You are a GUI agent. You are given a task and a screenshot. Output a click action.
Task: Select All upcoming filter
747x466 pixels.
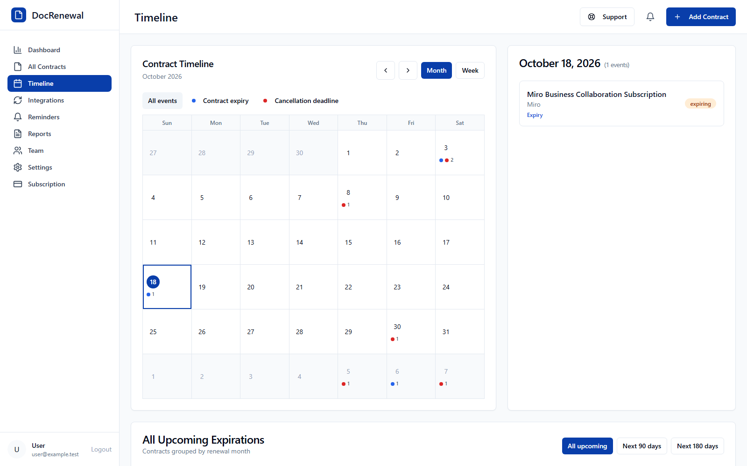(x=587, y=446)
